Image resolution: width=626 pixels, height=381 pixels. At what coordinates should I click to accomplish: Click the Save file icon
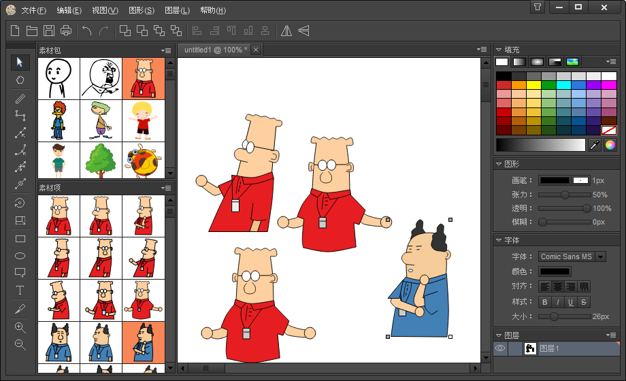coord(49,31)
